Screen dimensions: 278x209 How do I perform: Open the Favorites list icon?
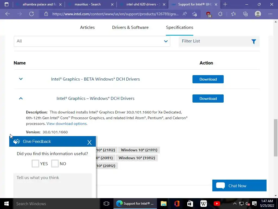(x=233, y=14)
